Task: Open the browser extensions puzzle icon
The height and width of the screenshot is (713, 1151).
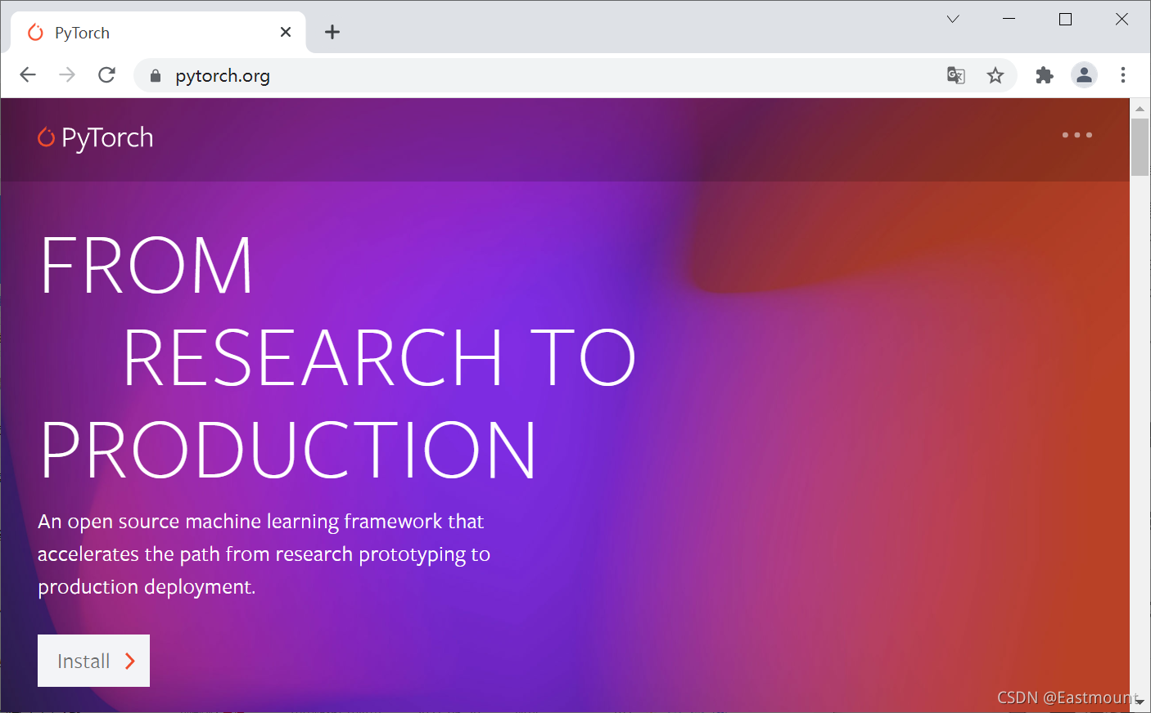Action: click(x=1045, y=75)
